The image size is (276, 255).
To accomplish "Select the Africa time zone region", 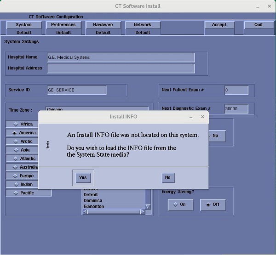I will coord(23,124).
